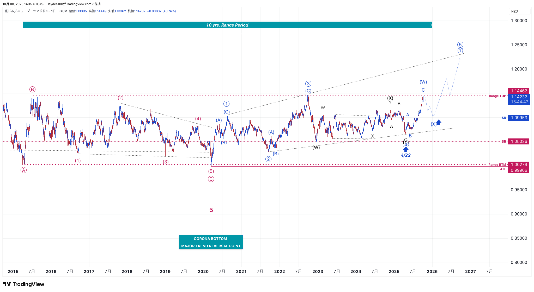Click the pink (2) wave label near 2018
Image resolution: width=534 pixels, height=292 pixels.
click(120, 98)
